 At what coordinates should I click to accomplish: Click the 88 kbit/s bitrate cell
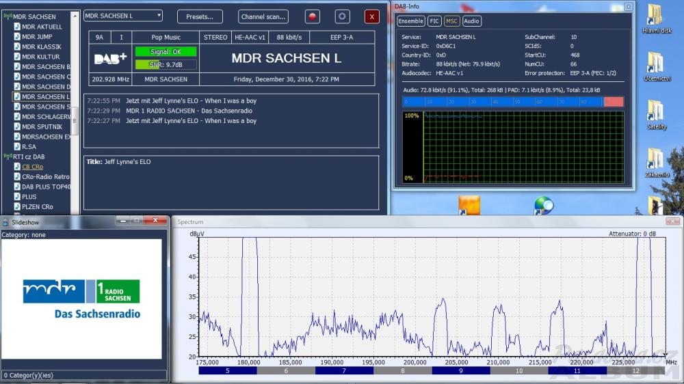coord(289,38)
